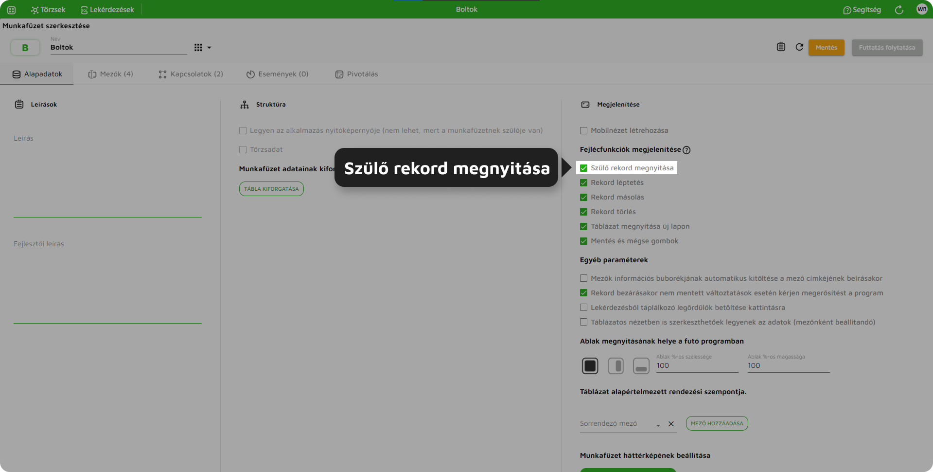The width and height of the screenshot is (933, 472).
Task: Click the green B workbook icon
Action: 25,48
